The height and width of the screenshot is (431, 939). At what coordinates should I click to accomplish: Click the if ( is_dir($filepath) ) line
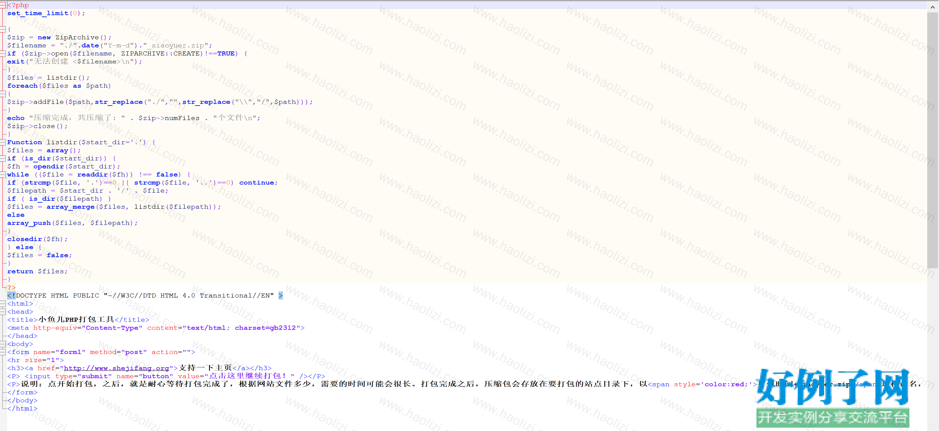pos(59,199)
